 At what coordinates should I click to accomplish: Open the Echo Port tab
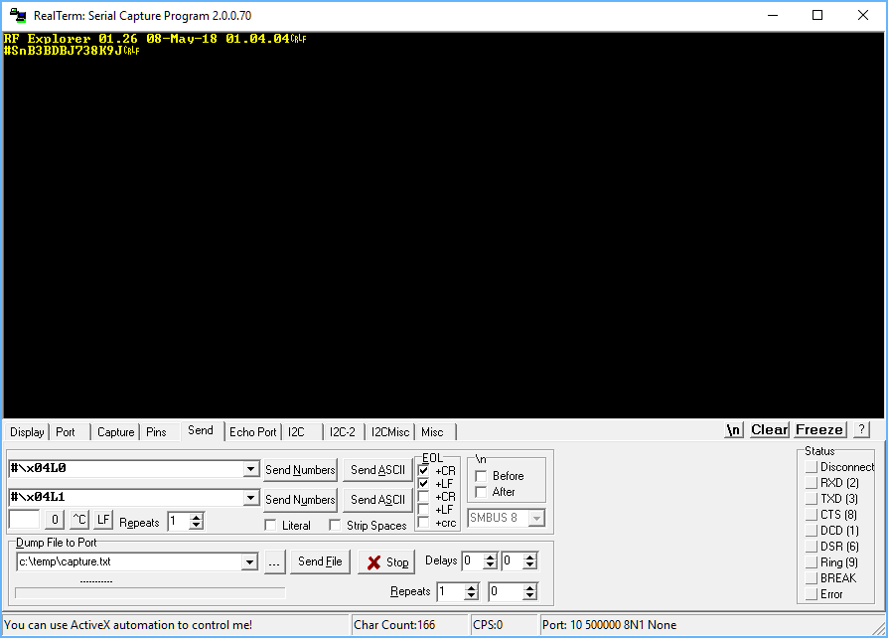pyautogui.click(x=252, y=431)
